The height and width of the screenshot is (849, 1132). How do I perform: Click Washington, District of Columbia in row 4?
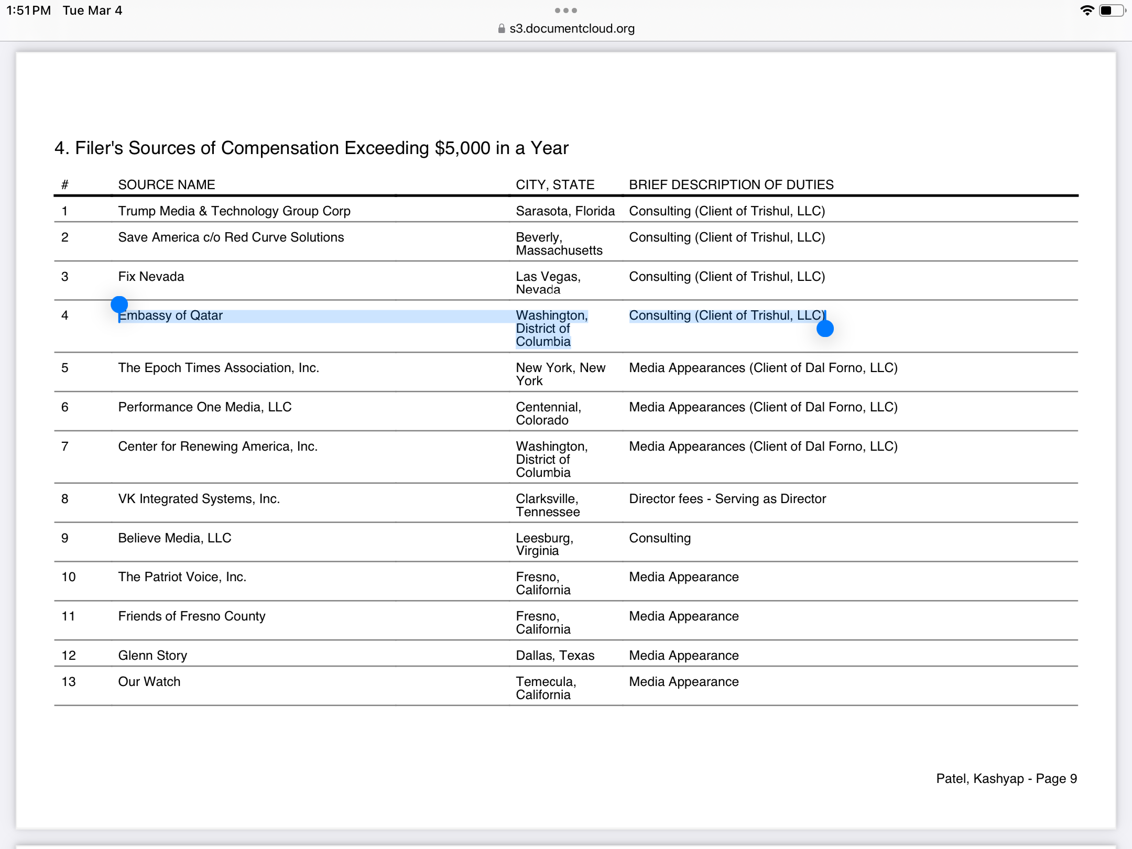552,329
